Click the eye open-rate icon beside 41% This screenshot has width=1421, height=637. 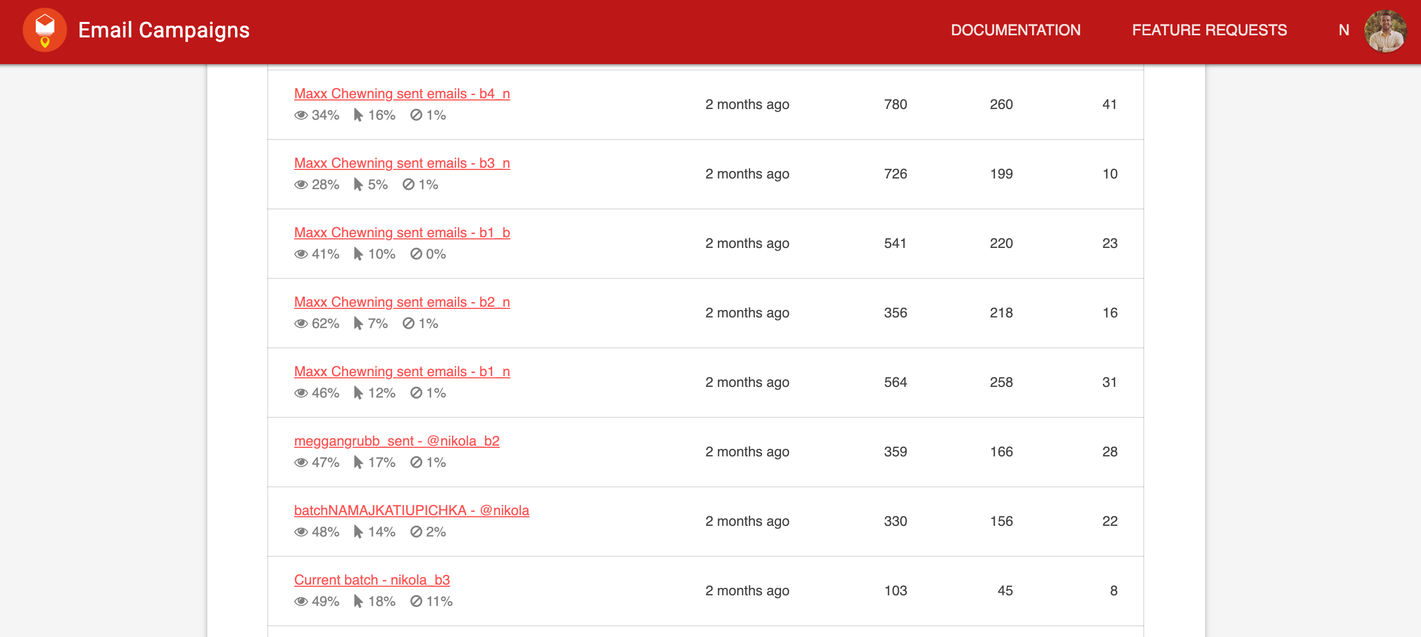pyautogui.click(x=301, y=254)
